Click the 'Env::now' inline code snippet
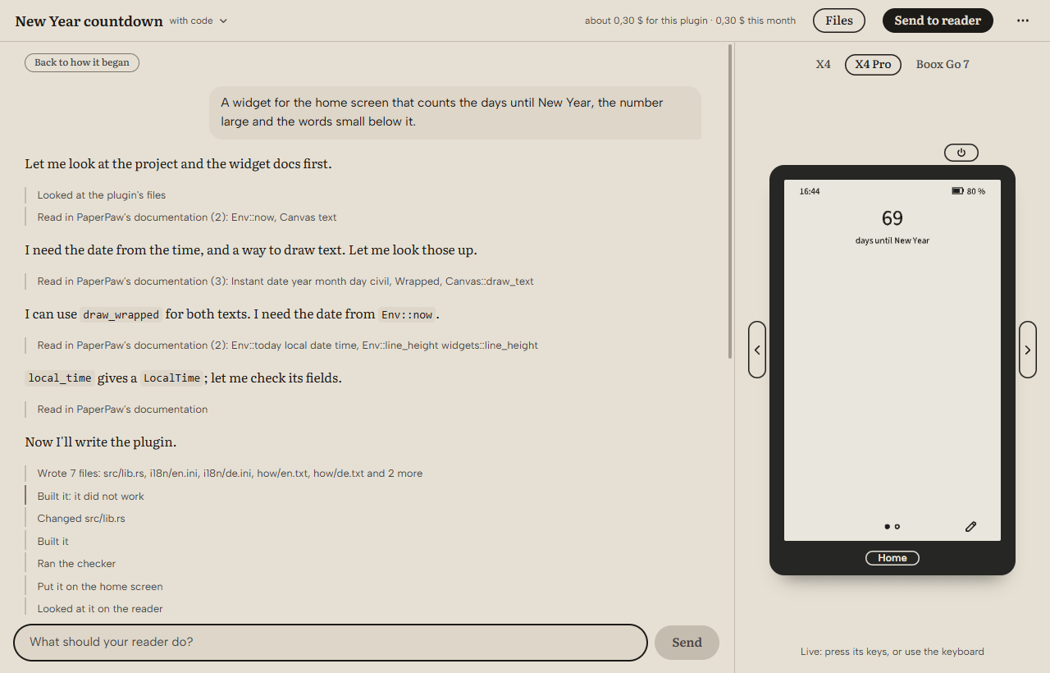 [407, 314]
